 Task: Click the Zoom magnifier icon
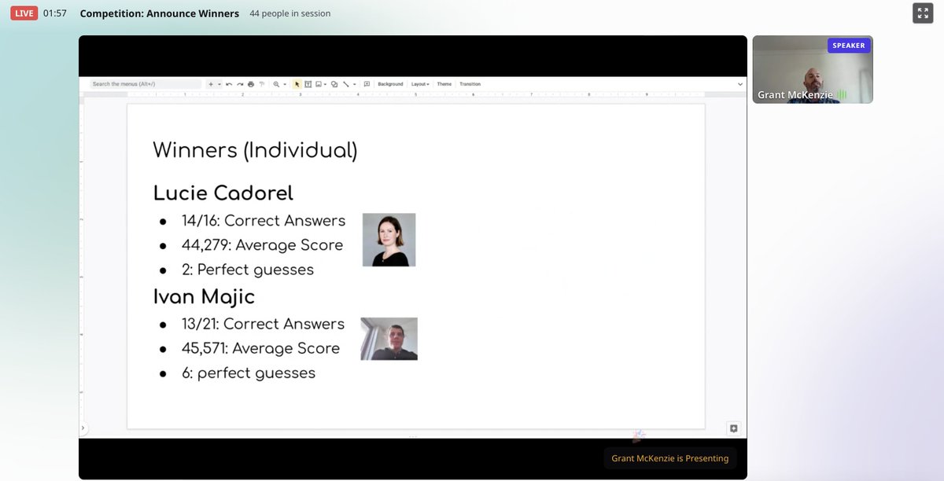click(x=276, y=84)
